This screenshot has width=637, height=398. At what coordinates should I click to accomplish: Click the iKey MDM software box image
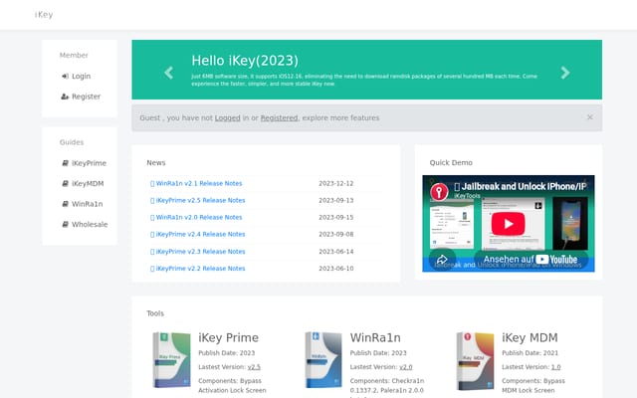(475, 360)
